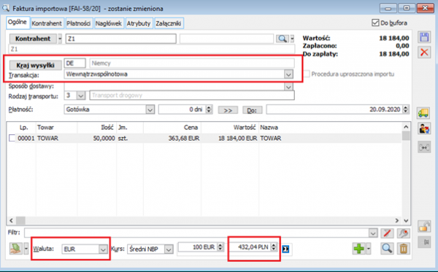Click the blue arrow icon next to PLN rate

[285, 249]
